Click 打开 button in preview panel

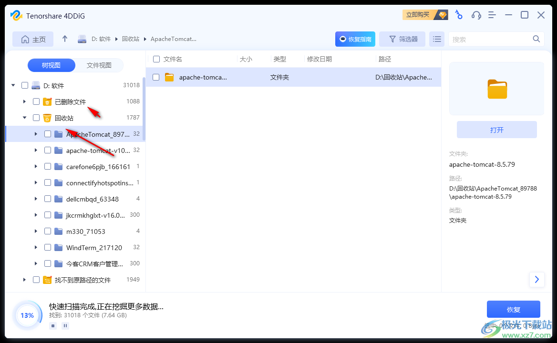496,130
